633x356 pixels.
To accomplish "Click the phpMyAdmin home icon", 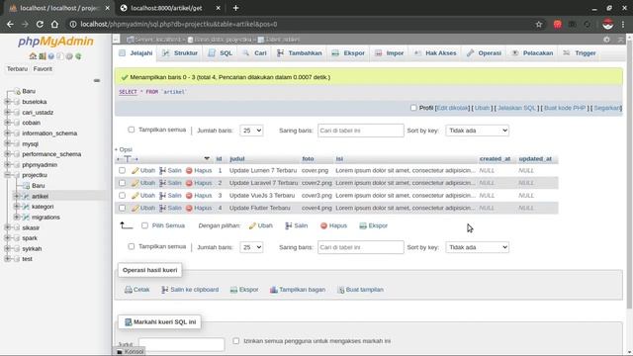I will (33, 56).
